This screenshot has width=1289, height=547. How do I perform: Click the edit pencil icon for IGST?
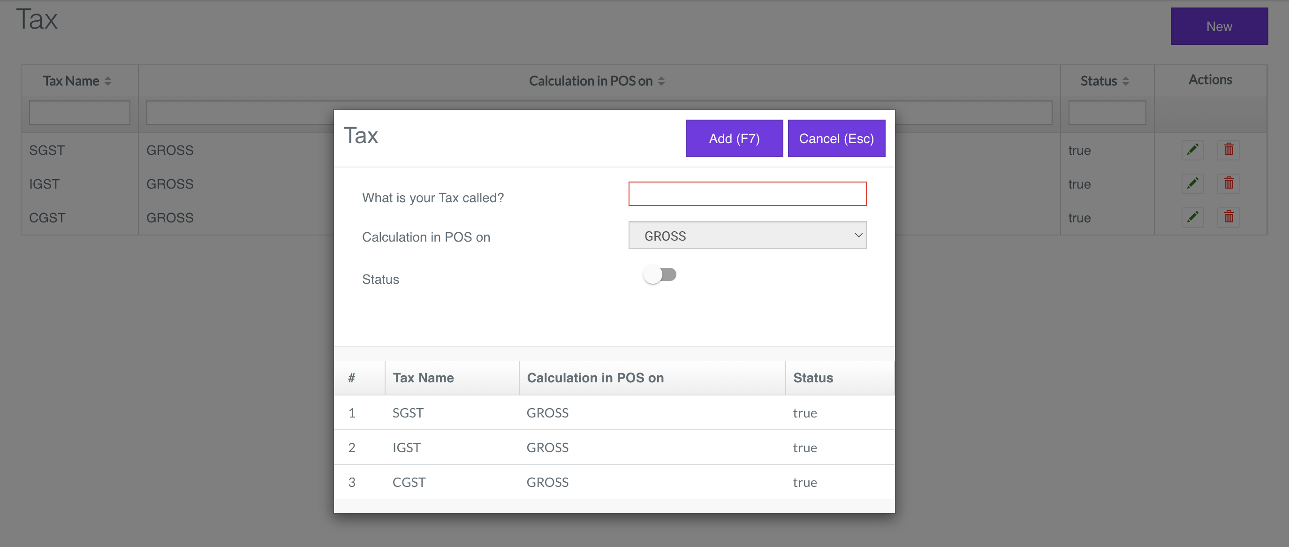[x=1192, y=184]
